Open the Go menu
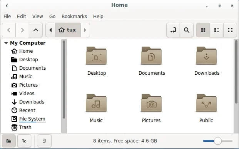The width and height of the screenshot is (239, 149). (52, 16)
